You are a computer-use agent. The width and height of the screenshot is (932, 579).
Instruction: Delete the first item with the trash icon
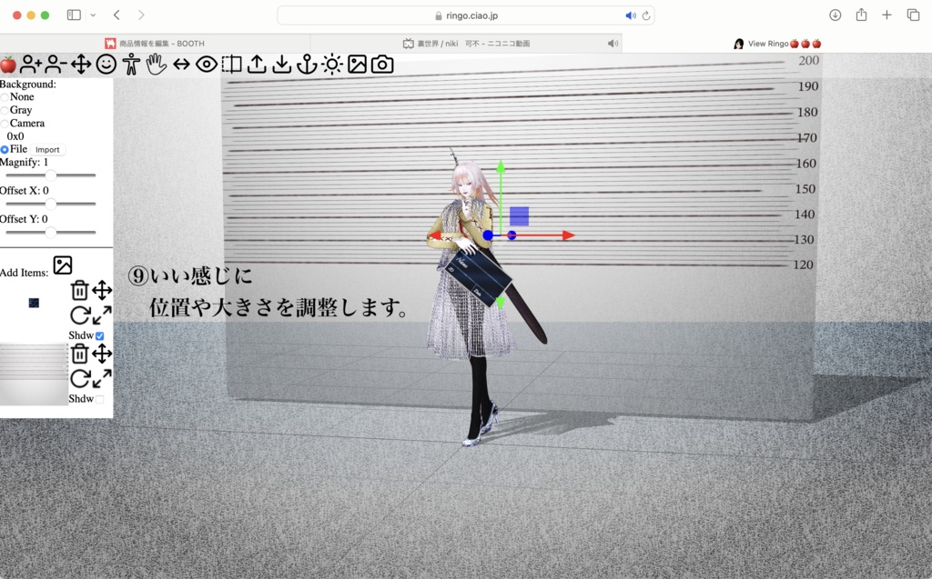point(80,291)
